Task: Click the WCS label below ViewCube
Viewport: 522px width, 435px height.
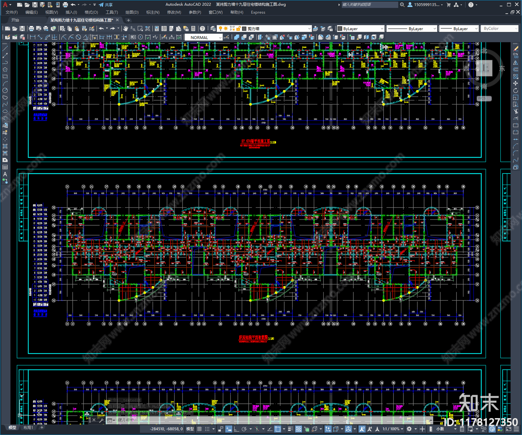Action: 484,98
